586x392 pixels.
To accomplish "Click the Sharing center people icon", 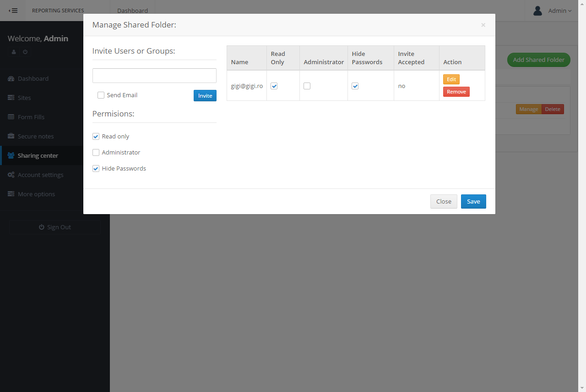I will point(11,155).
